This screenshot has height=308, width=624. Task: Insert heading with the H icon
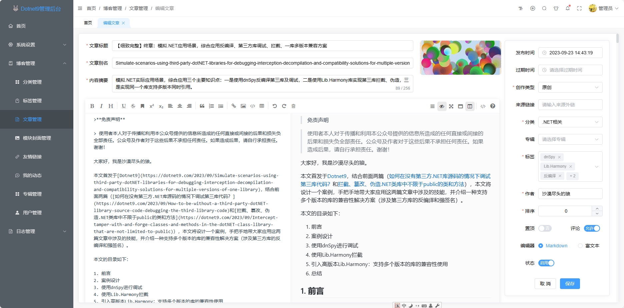(x=111, y=106)
